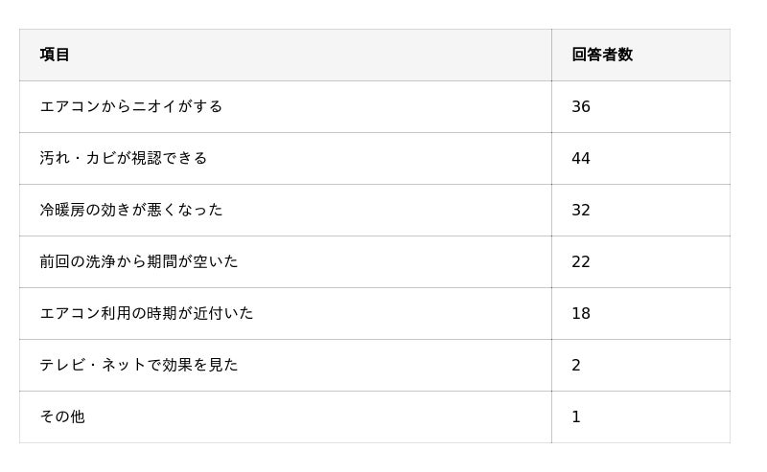Select the 前回の洗浄から期間が空いた cell
The image size is (767, 472).
pyautogui.click(x=139, y=261)
